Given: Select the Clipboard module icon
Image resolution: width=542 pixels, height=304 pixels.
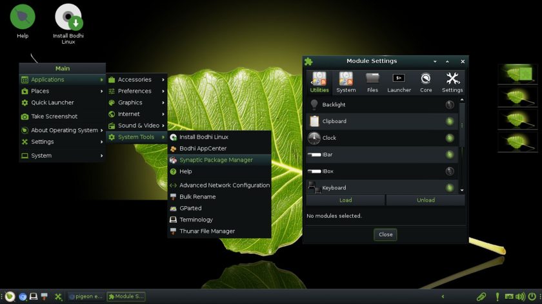Looking at the screenshot, I should pyautogui.click(x=314, y=121).
